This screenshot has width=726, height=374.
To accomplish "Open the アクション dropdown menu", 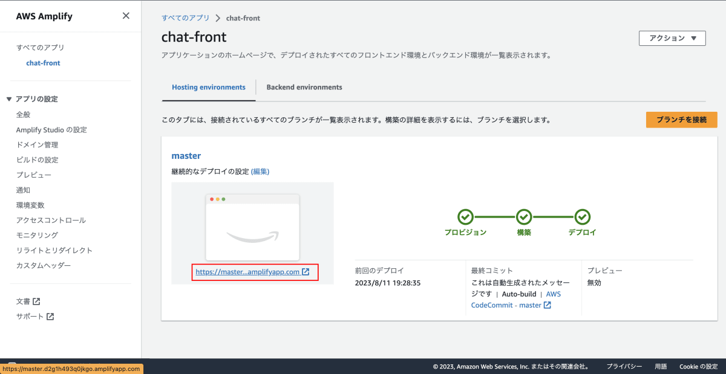I will (672, 38).
